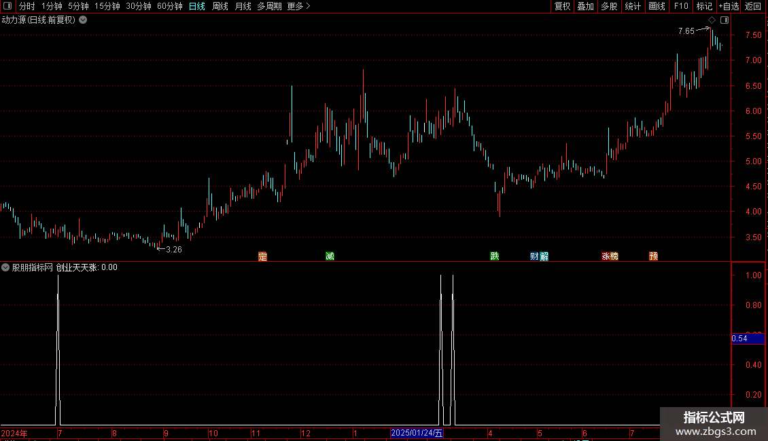Click the 1.00 indicator axis label
The width and height of the screenshot is (768, 441).
point(753,275)
